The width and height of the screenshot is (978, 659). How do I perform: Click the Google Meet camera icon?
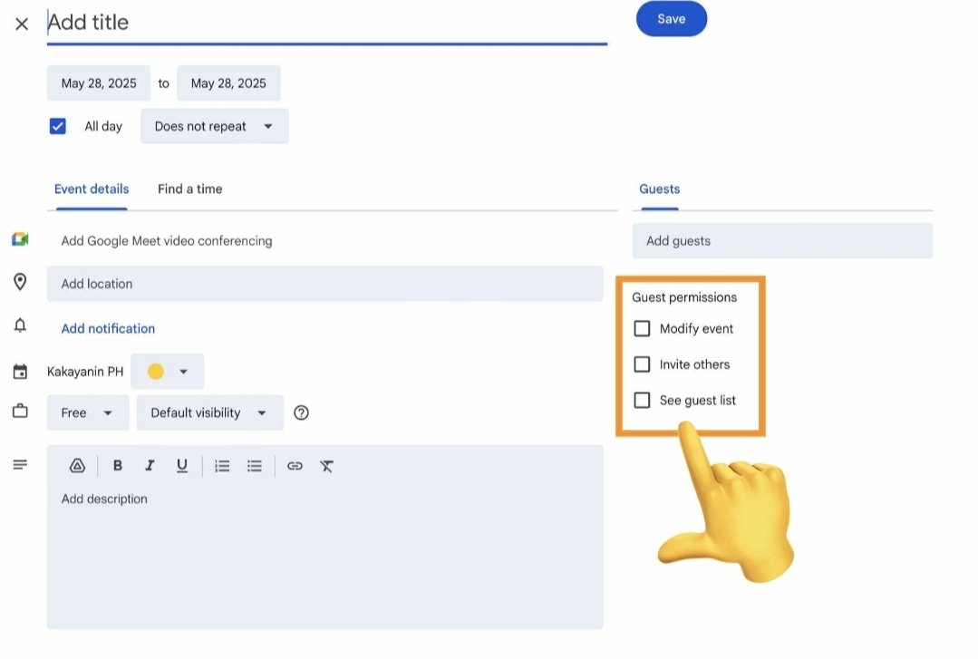[x=20, y=239]
